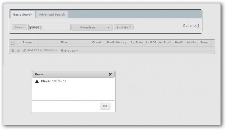Toggle the select-all checkbox in table header

[x=13, y=43]
